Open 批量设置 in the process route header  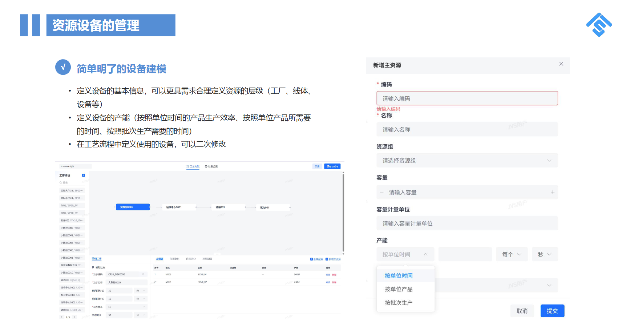[211, 166]
